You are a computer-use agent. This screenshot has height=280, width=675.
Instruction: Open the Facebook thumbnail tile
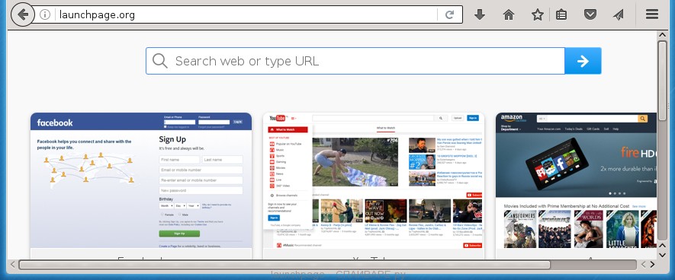141,186
